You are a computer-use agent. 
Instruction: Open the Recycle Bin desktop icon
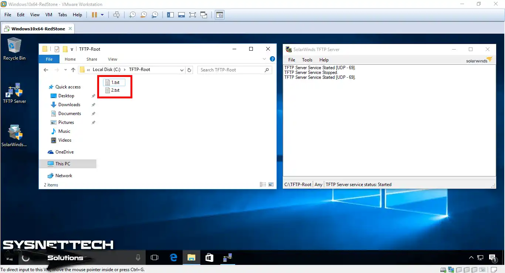[x=14, y=49]
